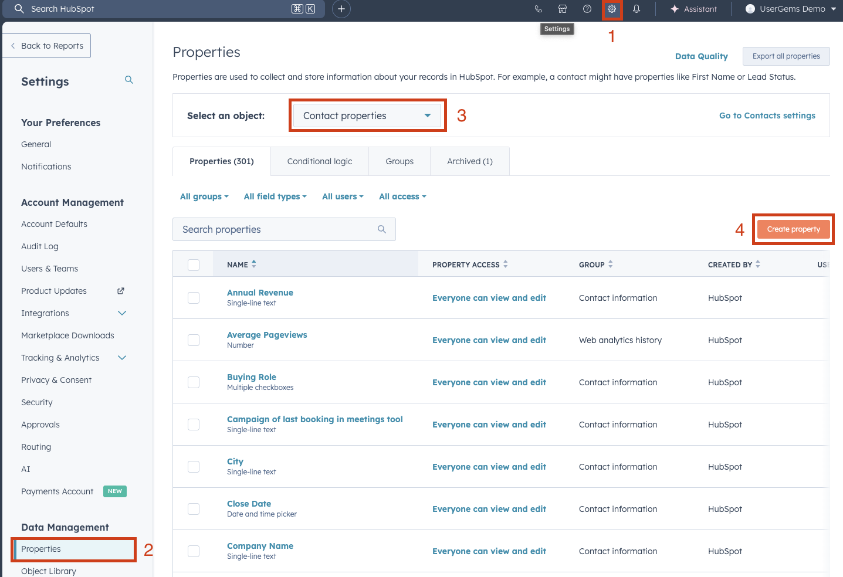
Task: Open General preferences in sidebar
Action: pos(36,144)
